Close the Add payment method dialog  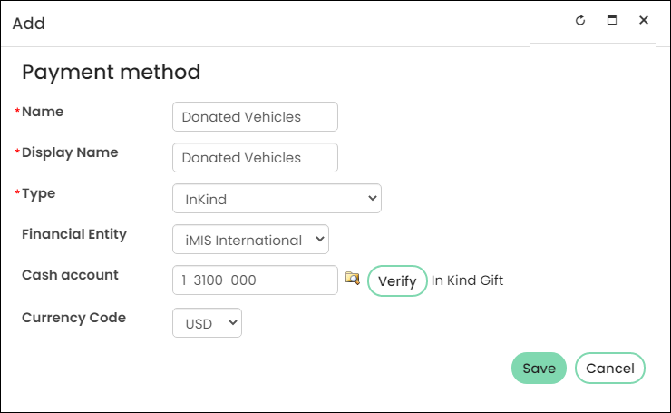pos(644,20)
